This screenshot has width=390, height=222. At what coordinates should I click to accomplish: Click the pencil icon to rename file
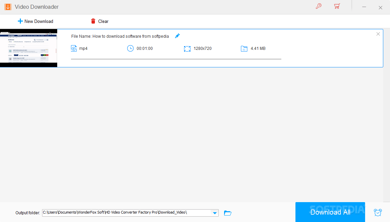177,36
